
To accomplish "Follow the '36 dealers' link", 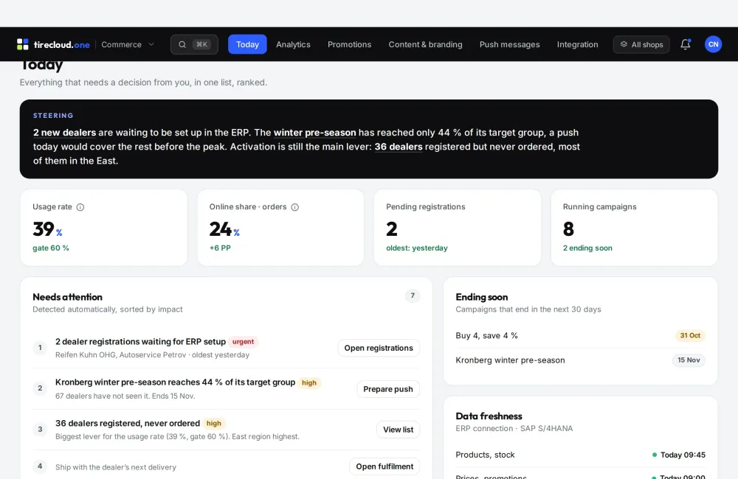I will tap(399, 147).
